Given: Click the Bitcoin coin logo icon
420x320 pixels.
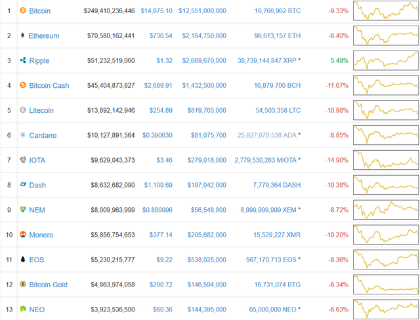Looking at the screenshot, I should pos(23,11).
